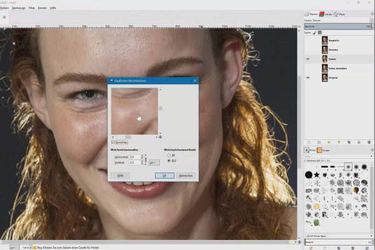
Task: Open the zoom percentage dropdown in the status bar
Action: 31,247
